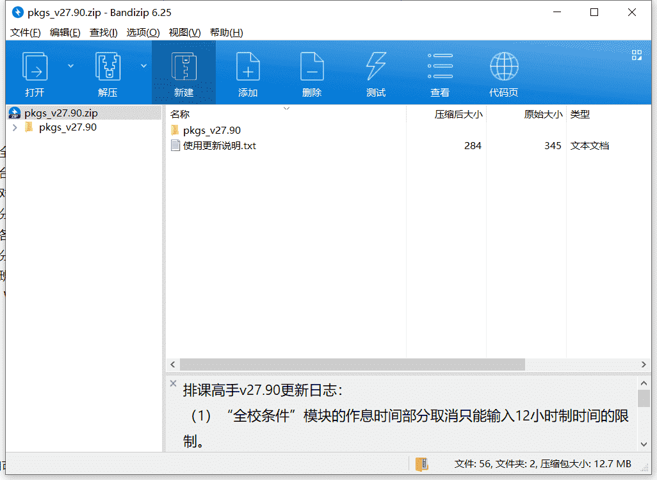Expand the Open button dropdown arrow
The width and height of the screenshot is (657, 480).
point(71,66)
